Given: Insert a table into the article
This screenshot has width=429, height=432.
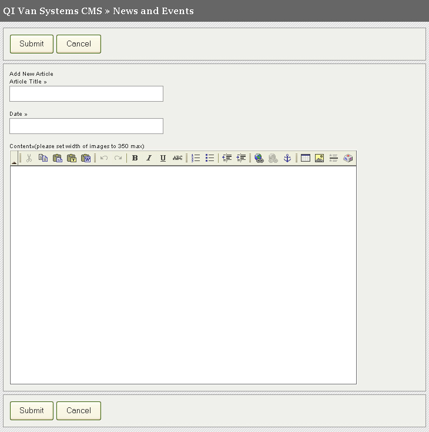Looking at the screenshot, I should click(306, 158).
